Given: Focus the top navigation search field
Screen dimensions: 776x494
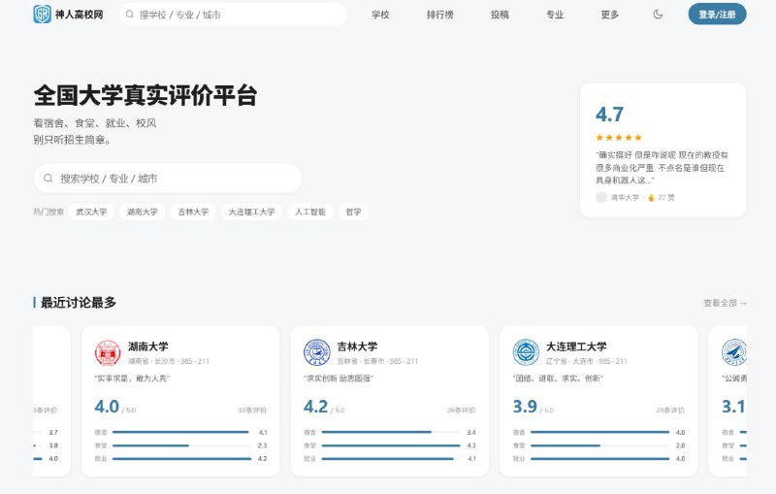Looking at the screenshot, I should 233,15.
